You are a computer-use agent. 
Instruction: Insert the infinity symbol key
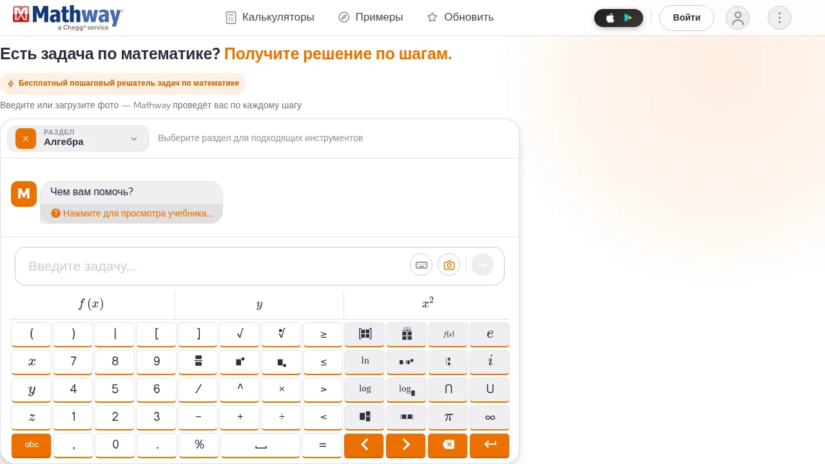tap(490, 418)
